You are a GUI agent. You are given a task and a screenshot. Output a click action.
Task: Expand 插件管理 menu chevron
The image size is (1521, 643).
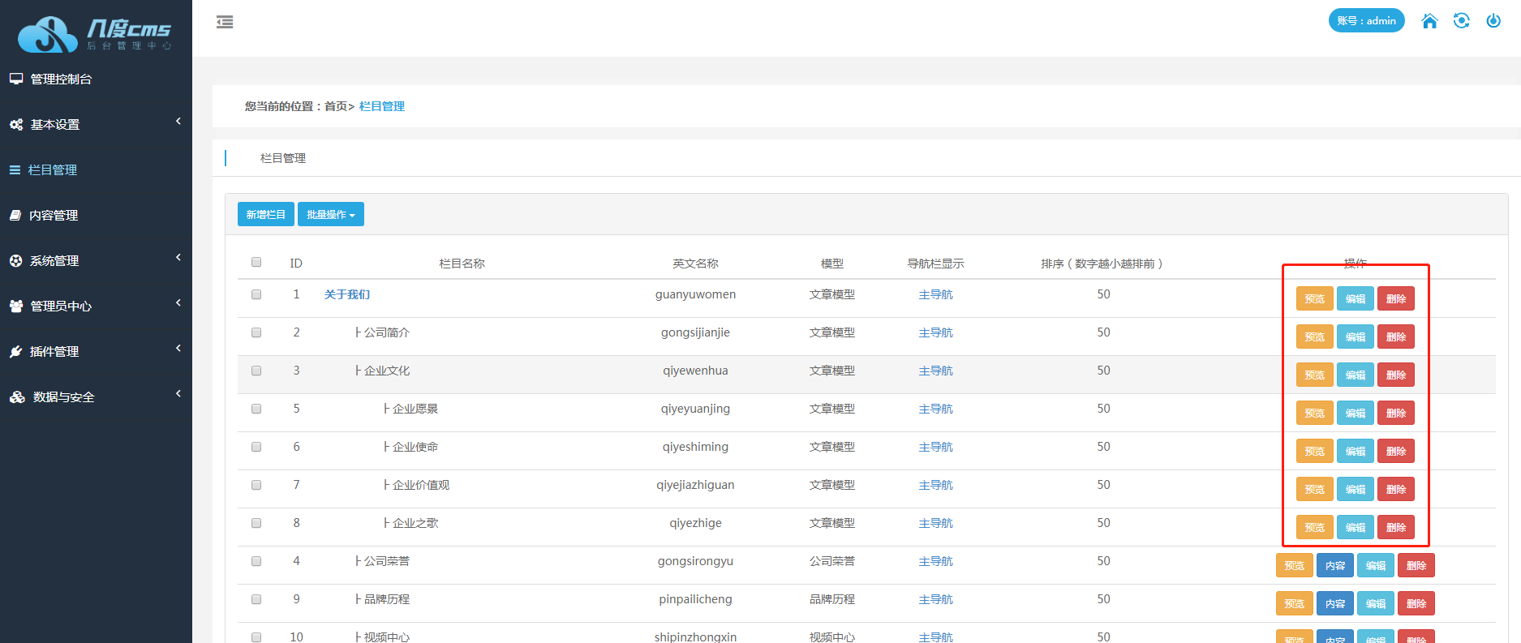click(178, 349)
